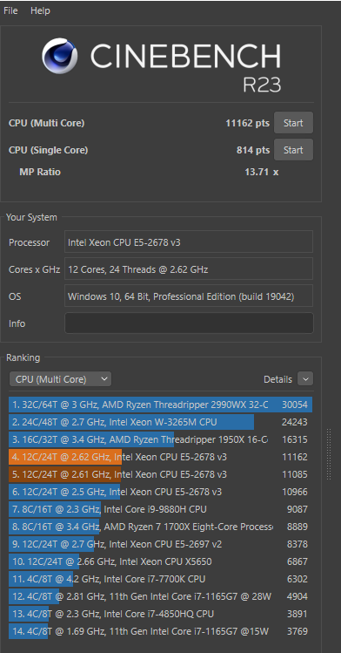This screenshot has width=341, height=653.
Task: Click the Cores x GHz field
Action: pos(189,269)
